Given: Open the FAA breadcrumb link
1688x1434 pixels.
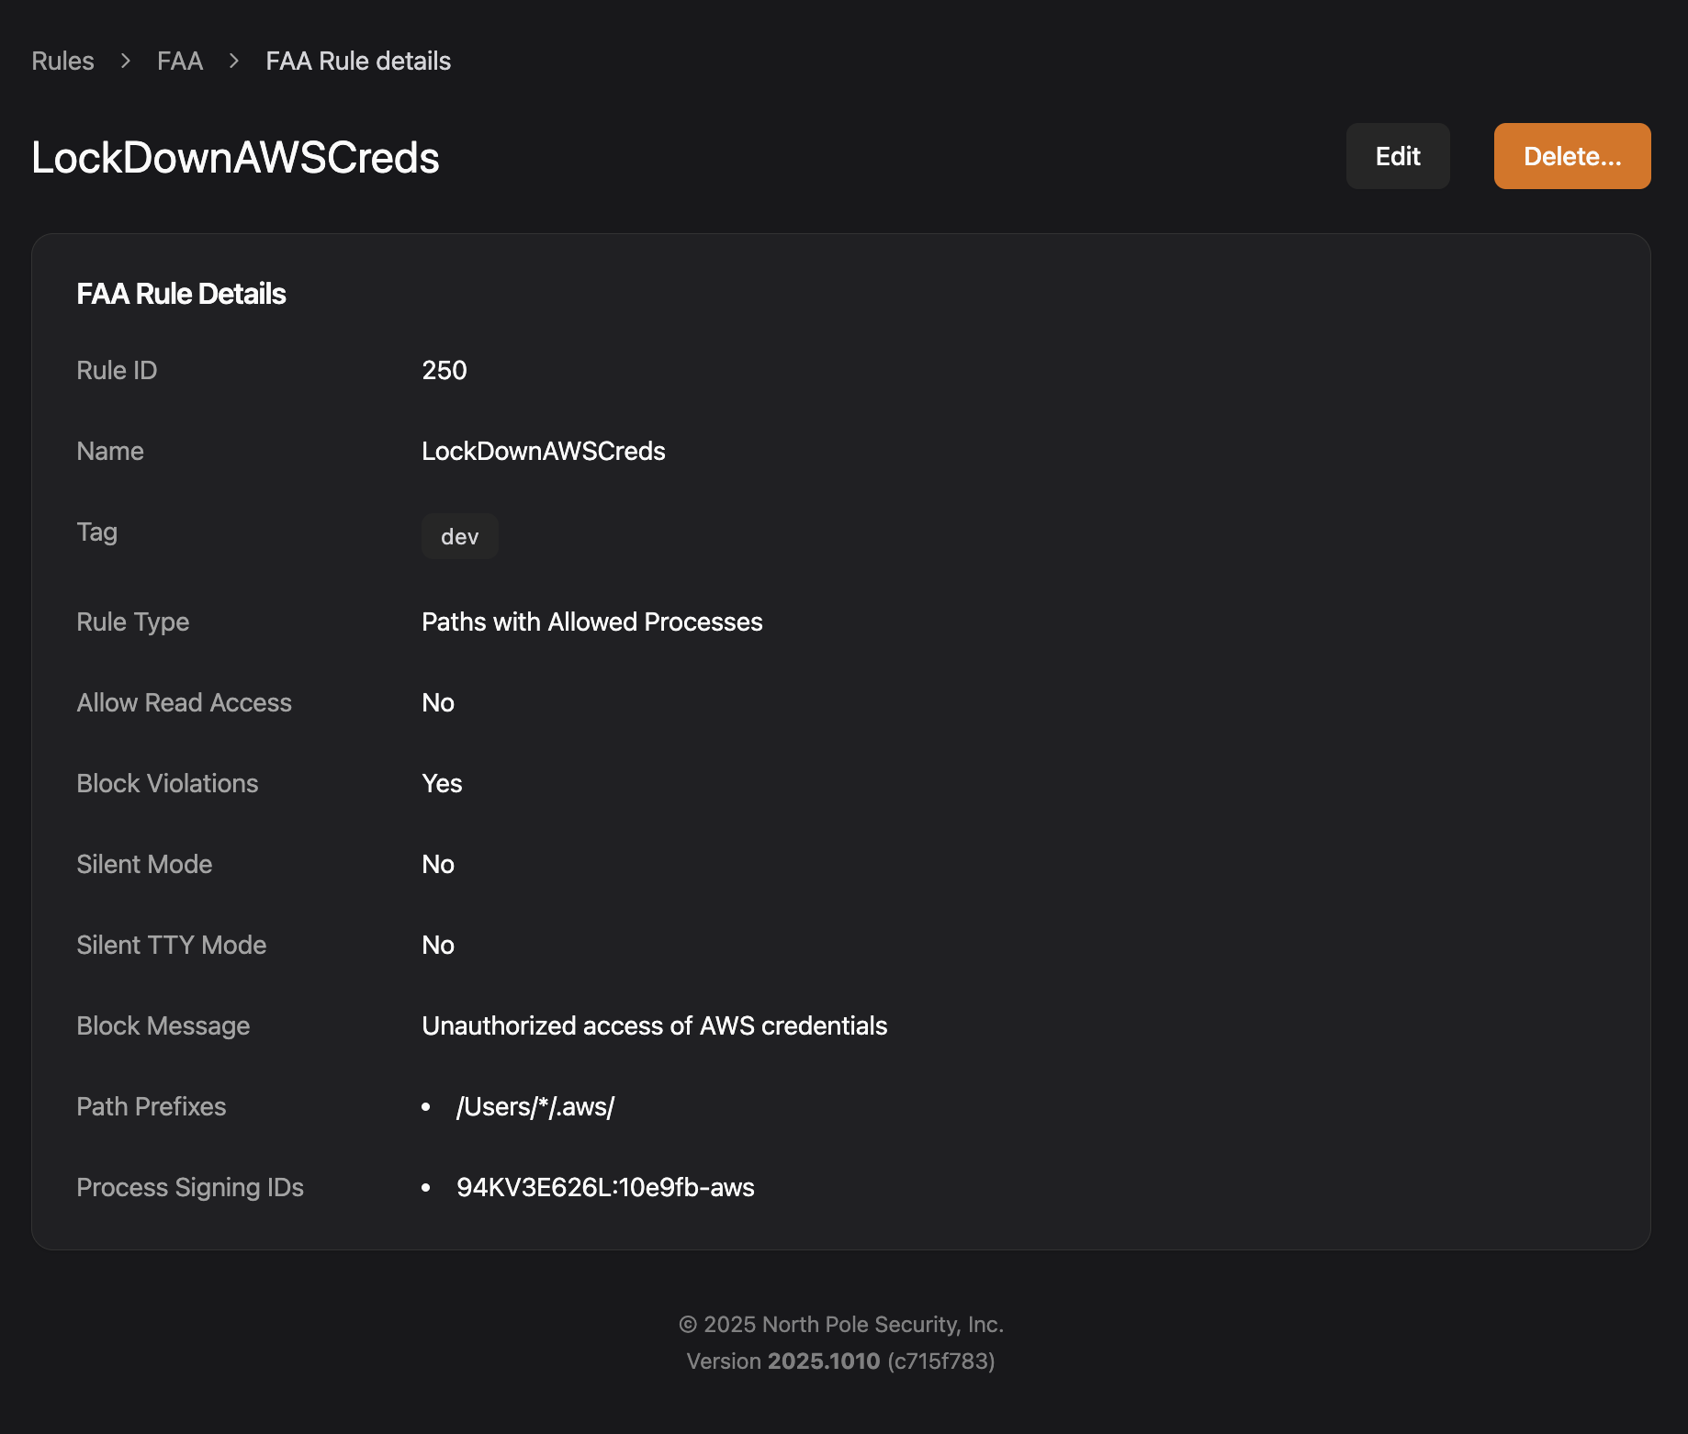Looking at the screenshot, I should [x=180, y=61].
